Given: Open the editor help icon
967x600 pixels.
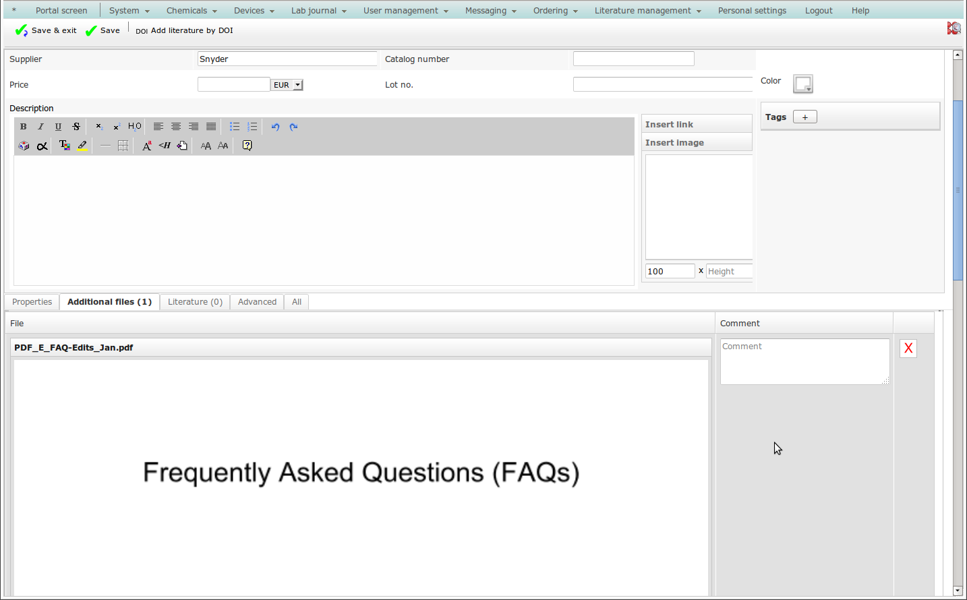Looking at the screenshot, I should (x=247, y=146).
